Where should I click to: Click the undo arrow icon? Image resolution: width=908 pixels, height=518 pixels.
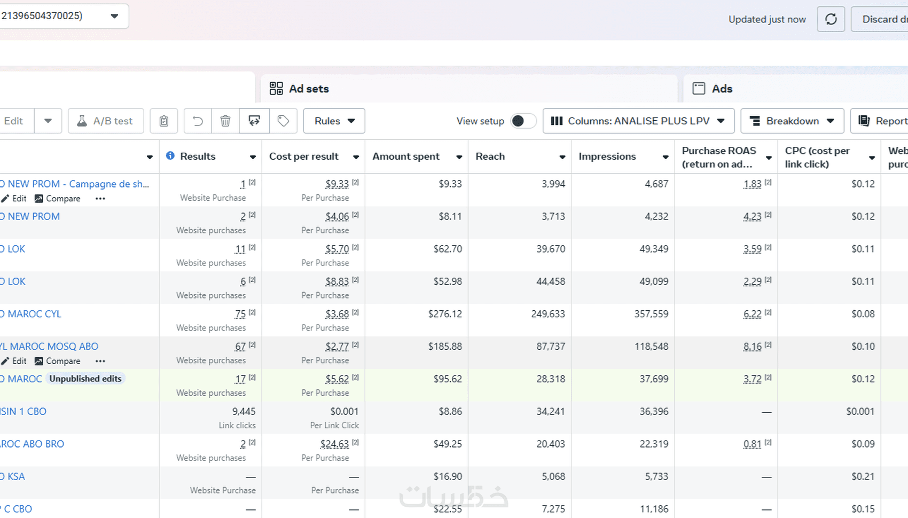click(198, 121)
